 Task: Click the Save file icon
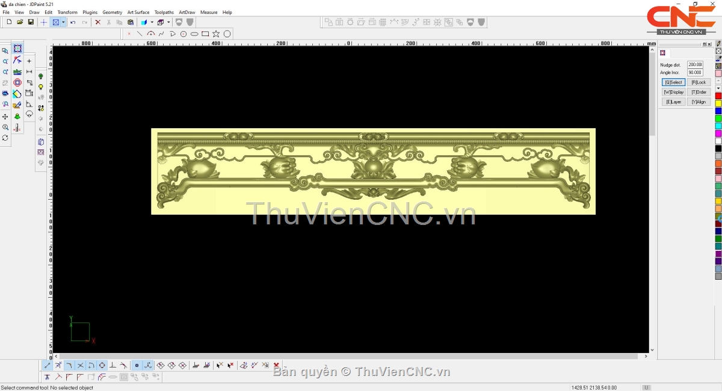click(x=31, y=22)
